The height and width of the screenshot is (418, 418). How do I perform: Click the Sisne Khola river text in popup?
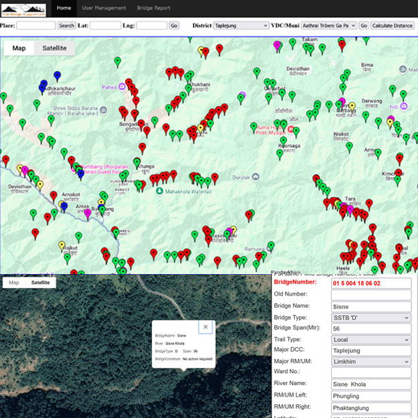click(175, 343)
